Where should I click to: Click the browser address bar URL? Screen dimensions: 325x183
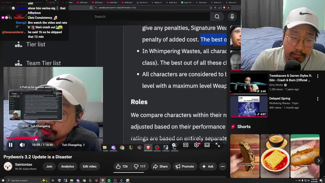pos(117,8)
